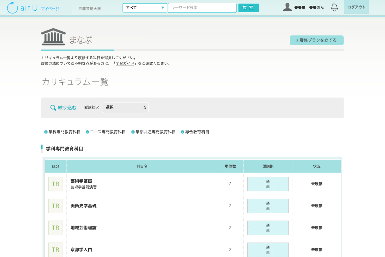Open the 京都学入門 course
385x257 pixels.
coord(81,250)
